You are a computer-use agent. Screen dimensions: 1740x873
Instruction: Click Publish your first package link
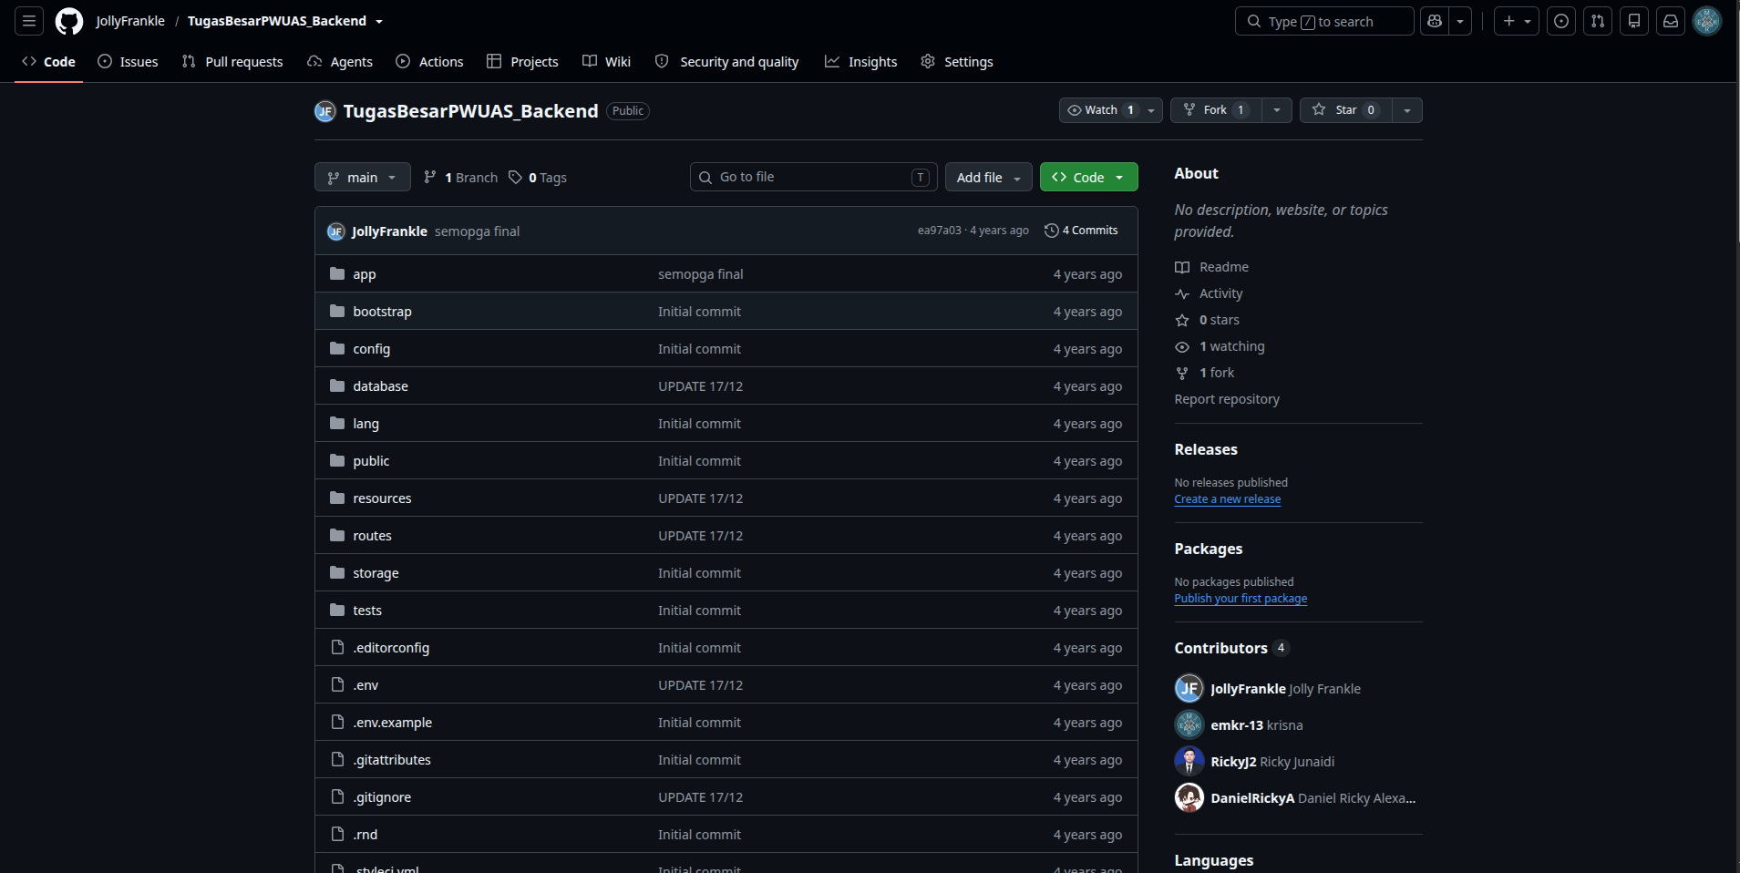[x=1241, y=599]
